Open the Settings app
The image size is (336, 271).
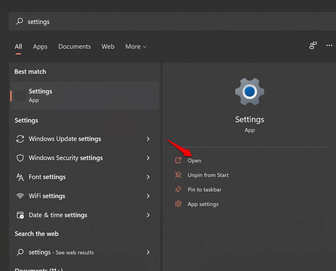(194, 161)
